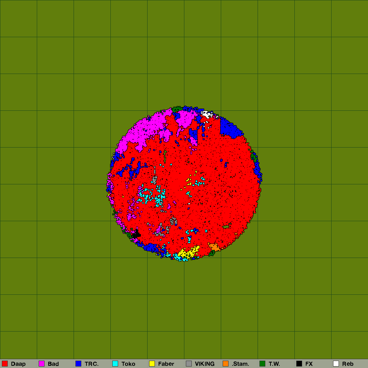Select the 'Reb' legend label

[348, 364]
